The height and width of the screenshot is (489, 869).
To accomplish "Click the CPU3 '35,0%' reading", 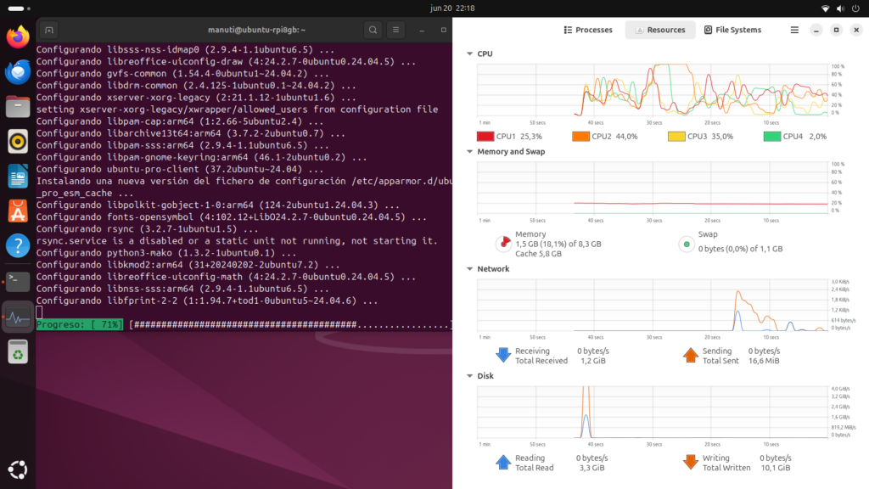I will click(722, 137).
